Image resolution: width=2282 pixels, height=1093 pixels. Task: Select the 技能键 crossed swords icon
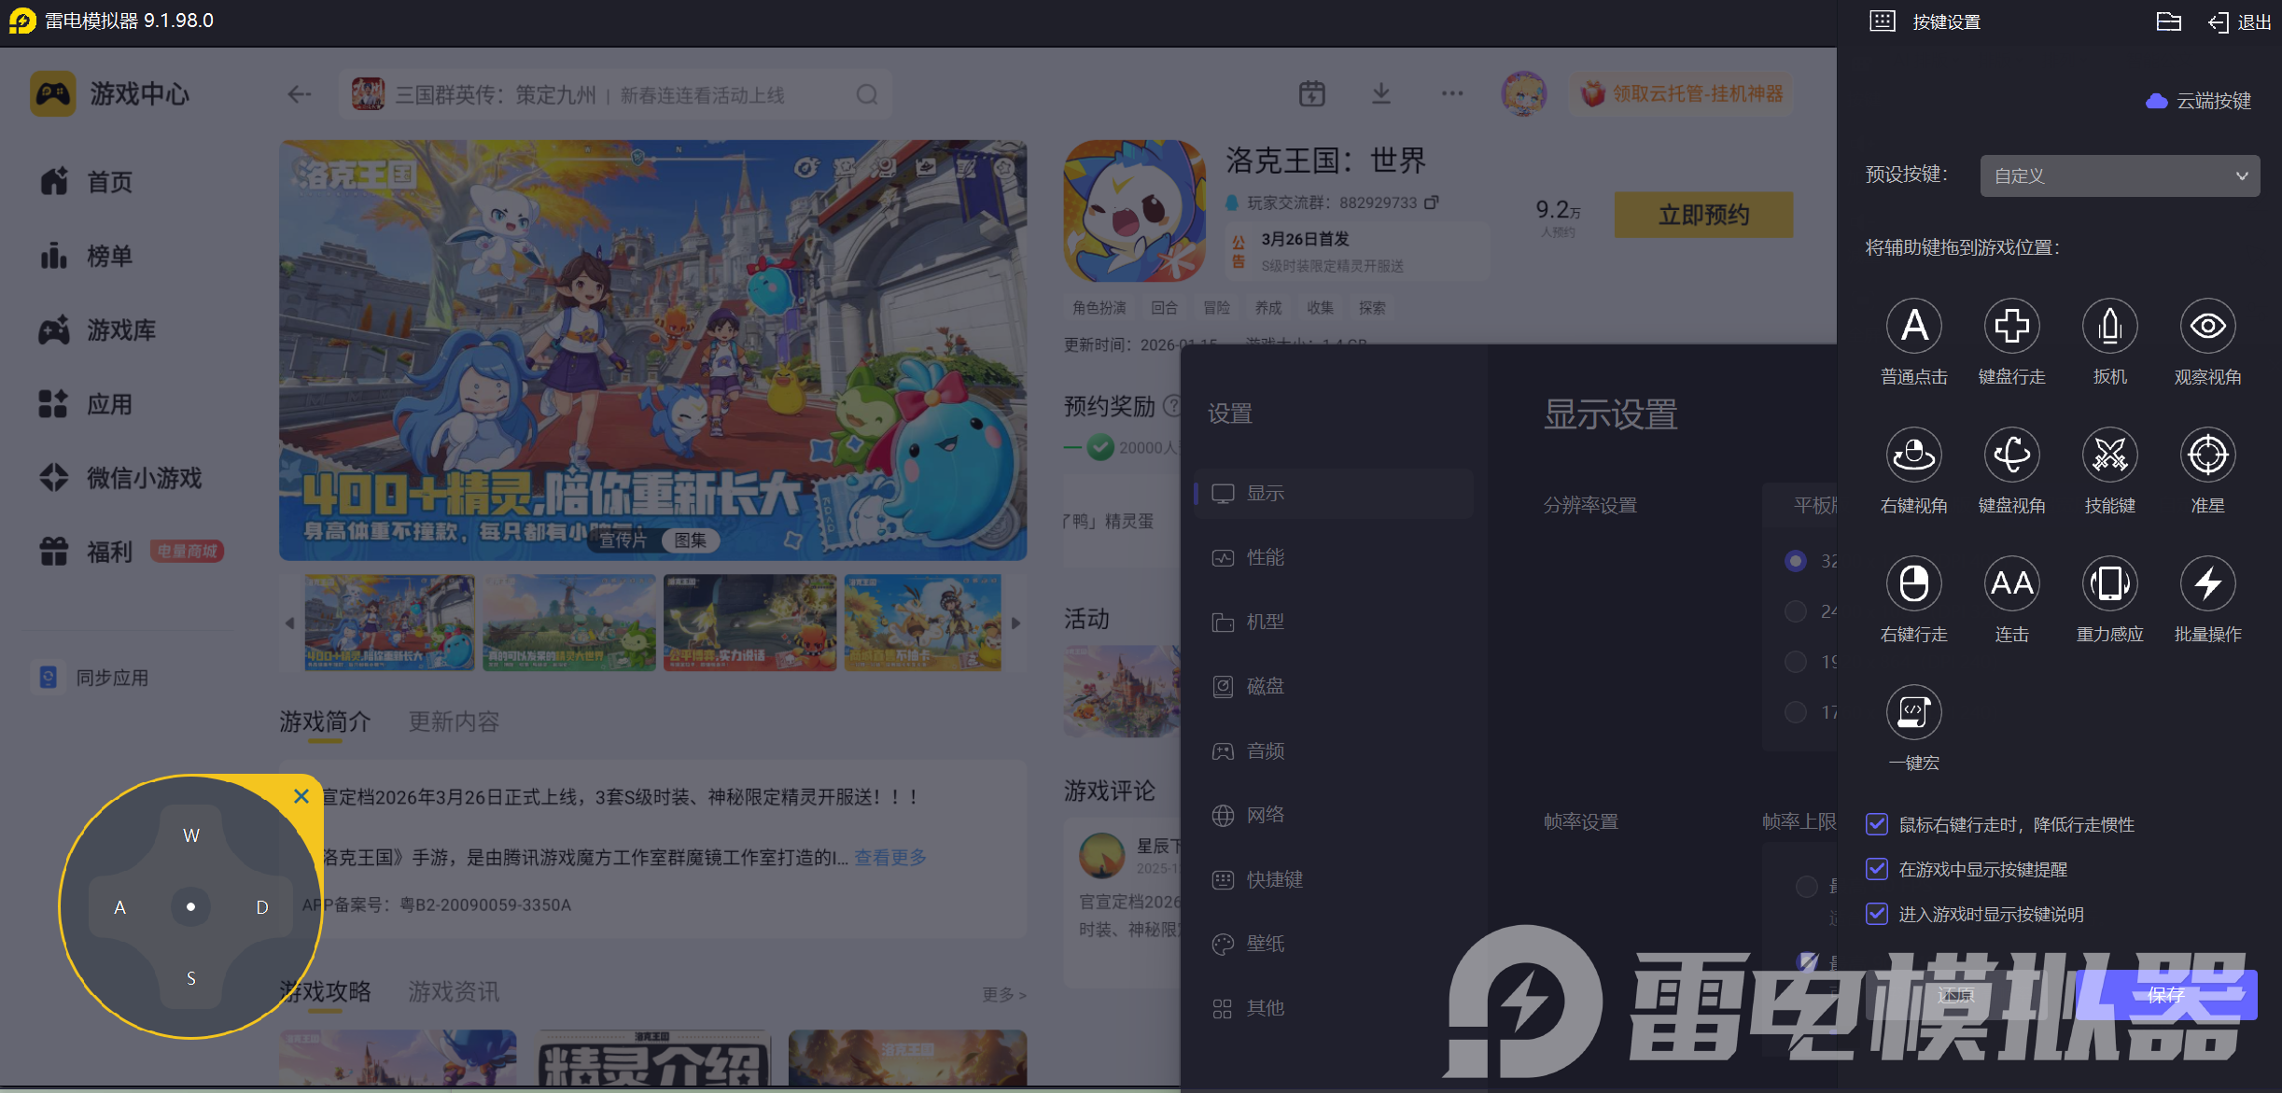coord(2109,455)
